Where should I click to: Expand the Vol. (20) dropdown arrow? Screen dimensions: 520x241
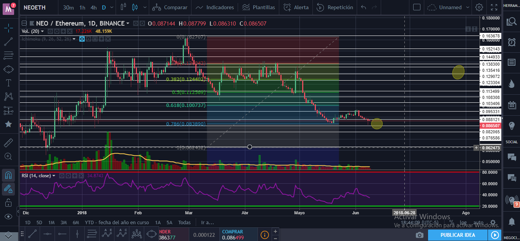42,31
